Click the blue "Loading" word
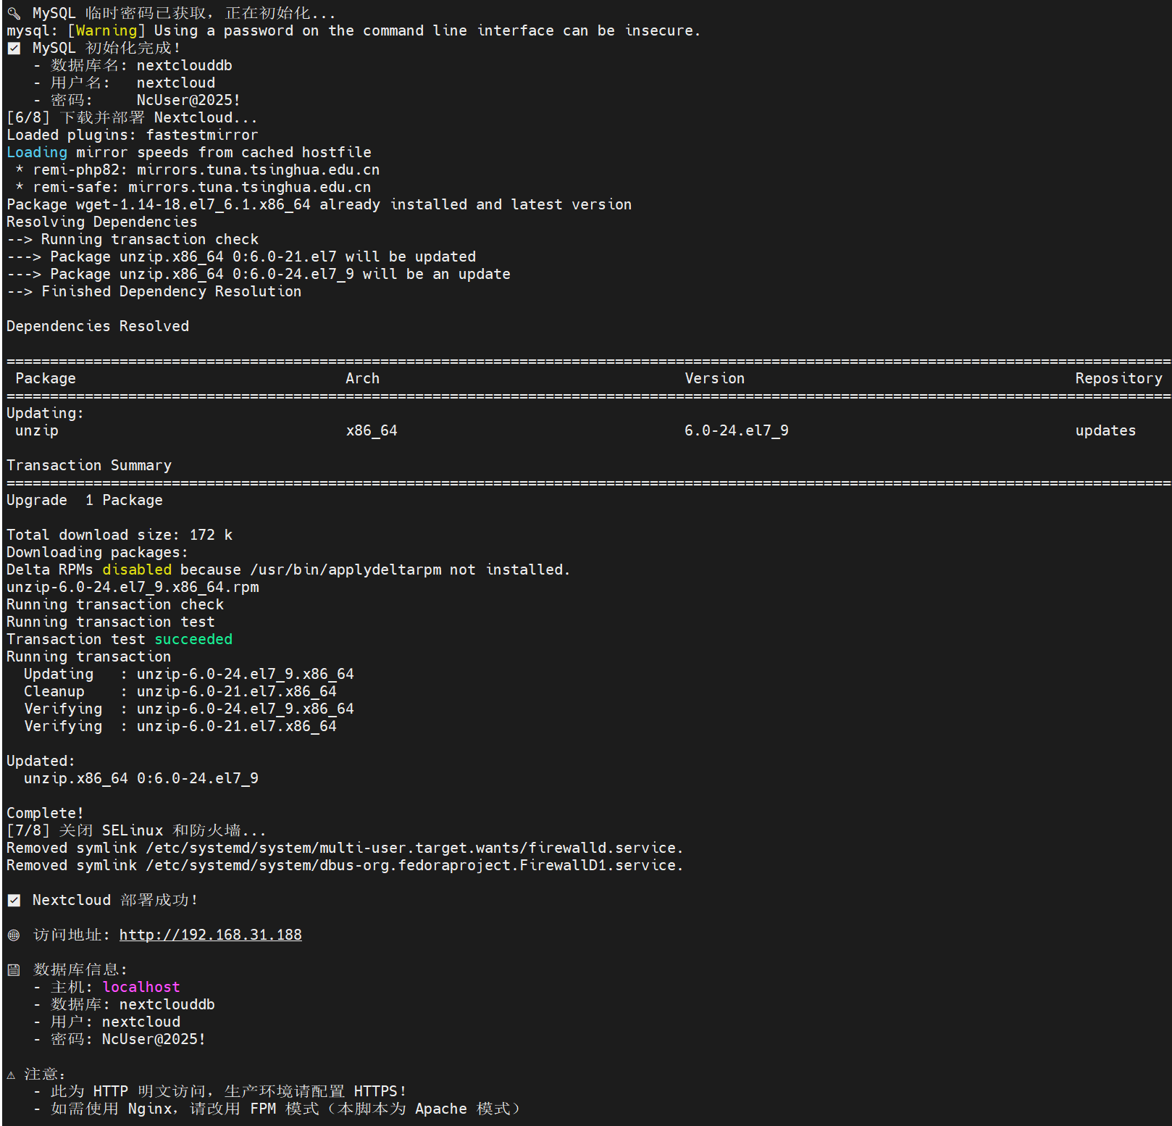This screenshot has width=1172, height=1126. point(37,152)
